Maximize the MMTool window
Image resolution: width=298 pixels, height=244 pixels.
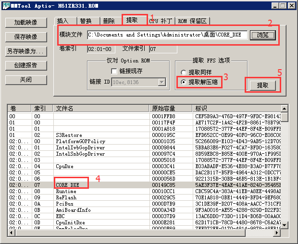click(283, 6)
